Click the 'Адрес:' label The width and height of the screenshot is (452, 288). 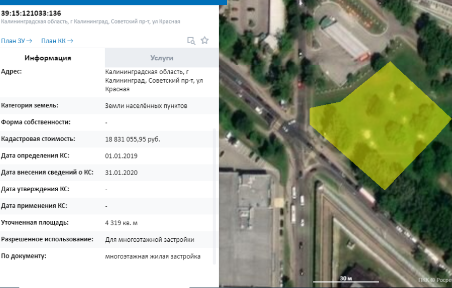click(x=11, y=71)
